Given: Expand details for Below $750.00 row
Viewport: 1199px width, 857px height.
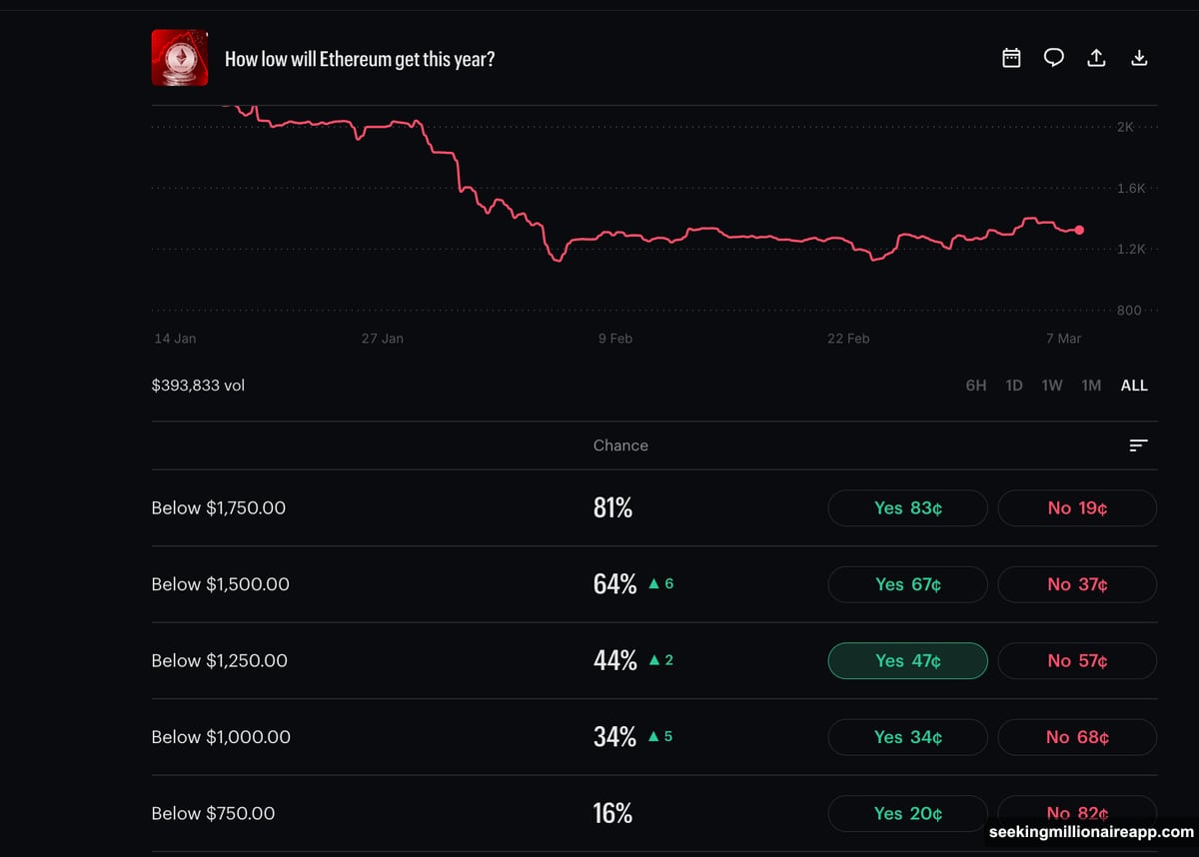Looking at the screenshot, I should [x=213, y=813].
